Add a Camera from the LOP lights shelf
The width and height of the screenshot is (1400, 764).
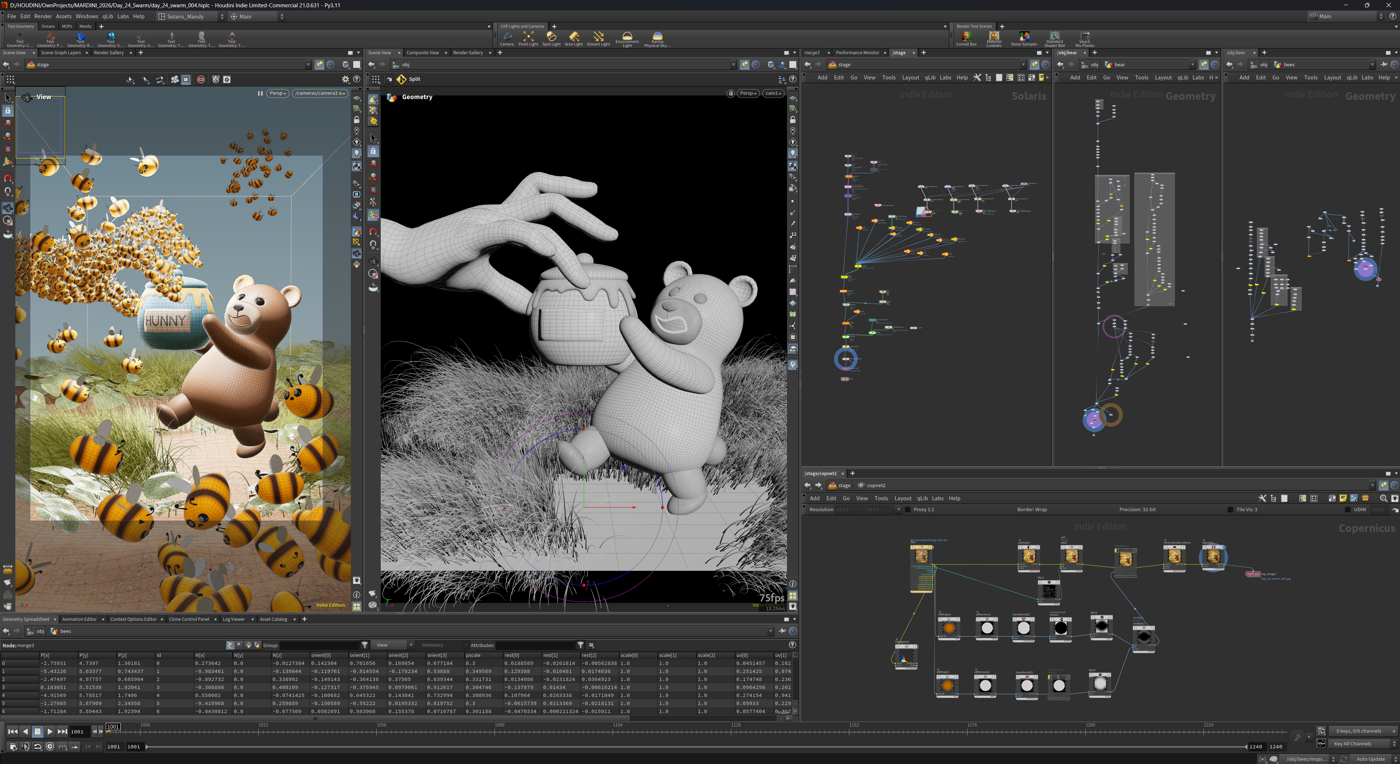coord(507,38)
